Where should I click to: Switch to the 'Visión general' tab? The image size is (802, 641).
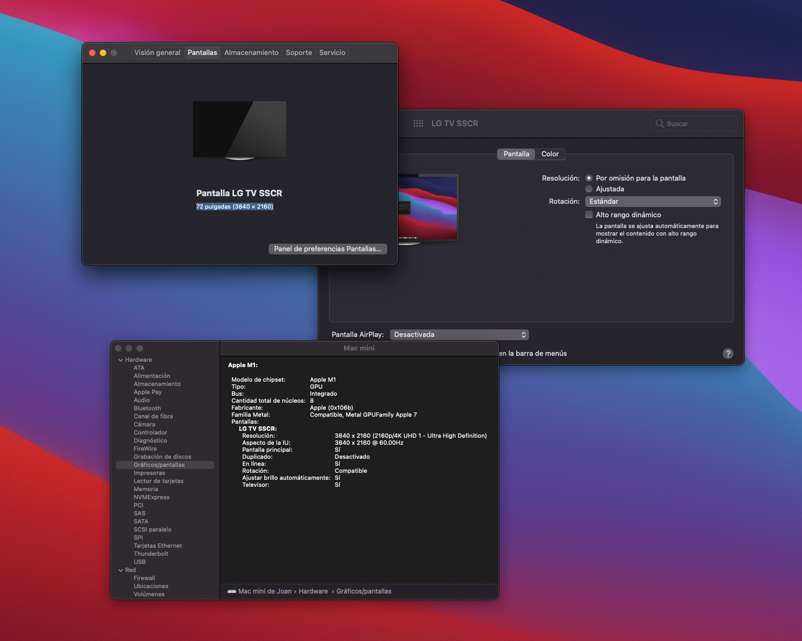pyautogui.click(x=157, y=52)
